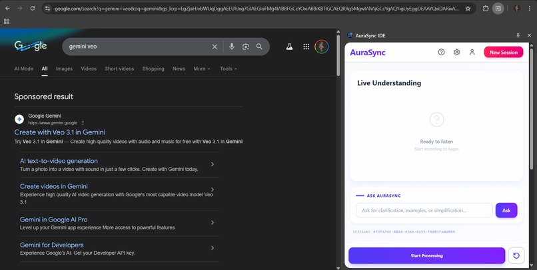537x270 pixels.
Task: Open AuraSync settings gear icon
Action: point(456,53)
